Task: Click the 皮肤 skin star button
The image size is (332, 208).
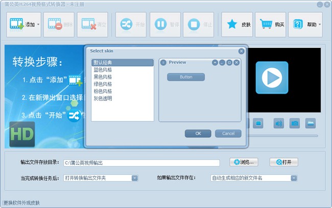Action: pyautogui.click(x=237, y=24)
